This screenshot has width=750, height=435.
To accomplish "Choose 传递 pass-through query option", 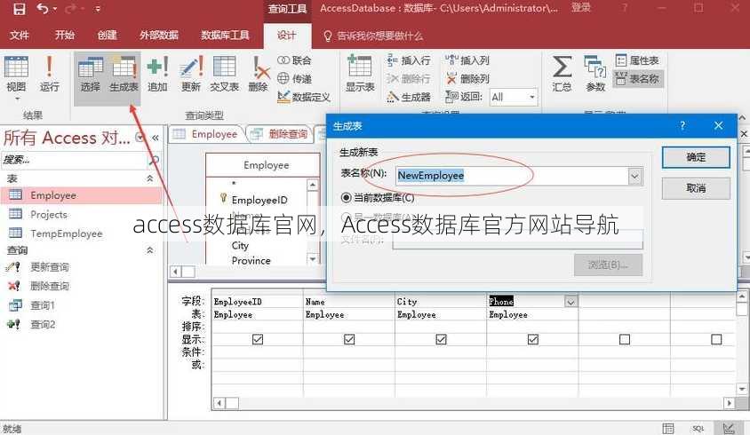I will pos(295,78).
